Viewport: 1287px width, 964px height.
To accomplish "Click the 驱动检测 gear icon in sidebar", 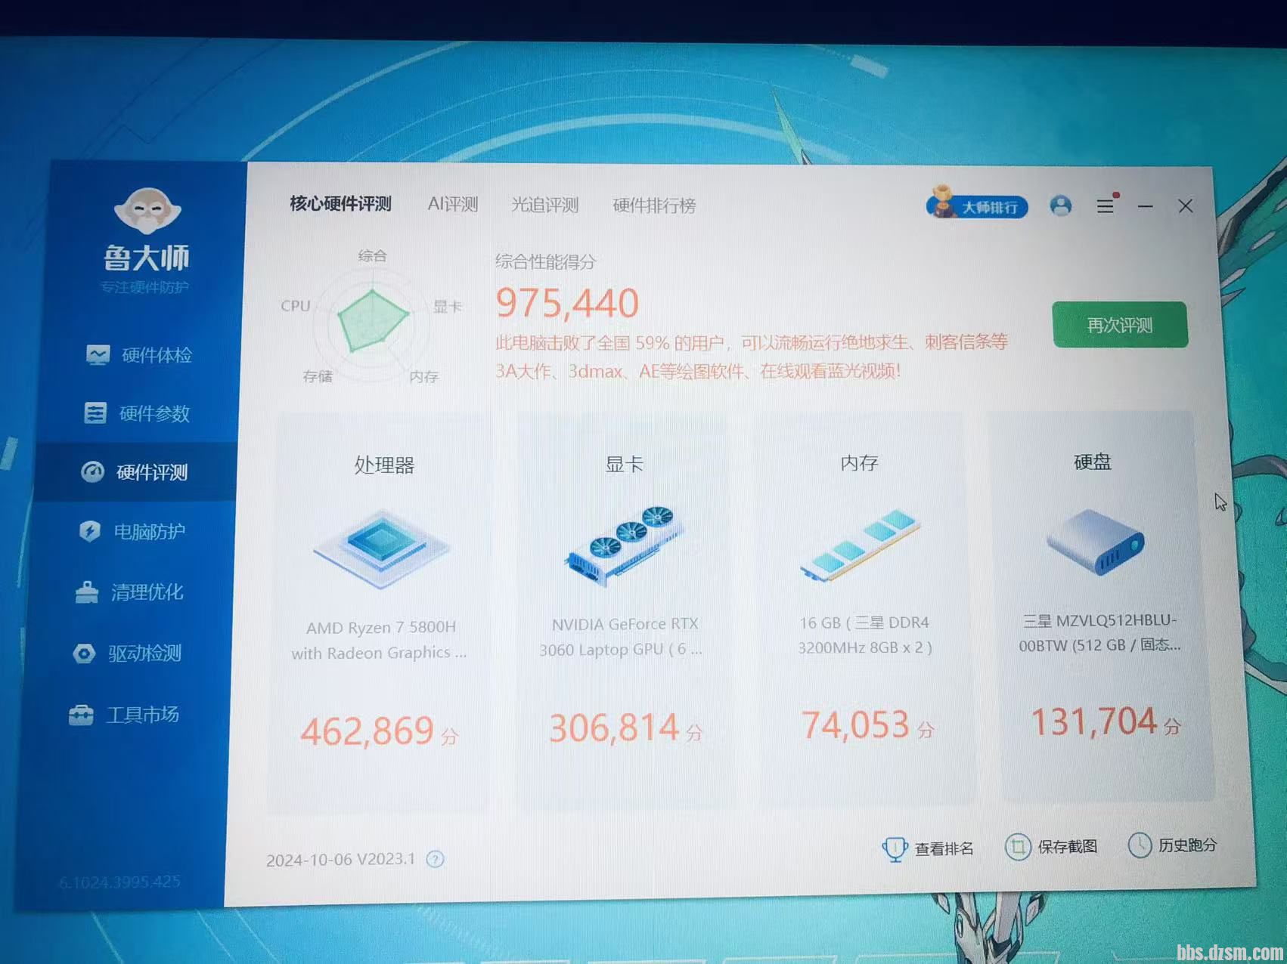I will click(x=84, y=653).
